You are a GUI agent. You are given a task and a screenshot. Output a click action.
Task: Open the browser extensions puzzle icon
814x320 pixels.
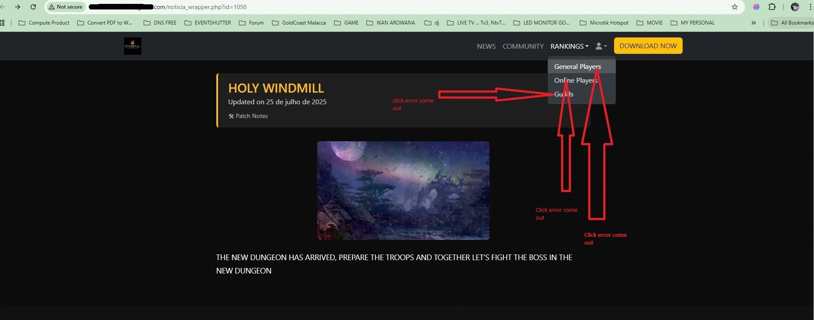772,7
